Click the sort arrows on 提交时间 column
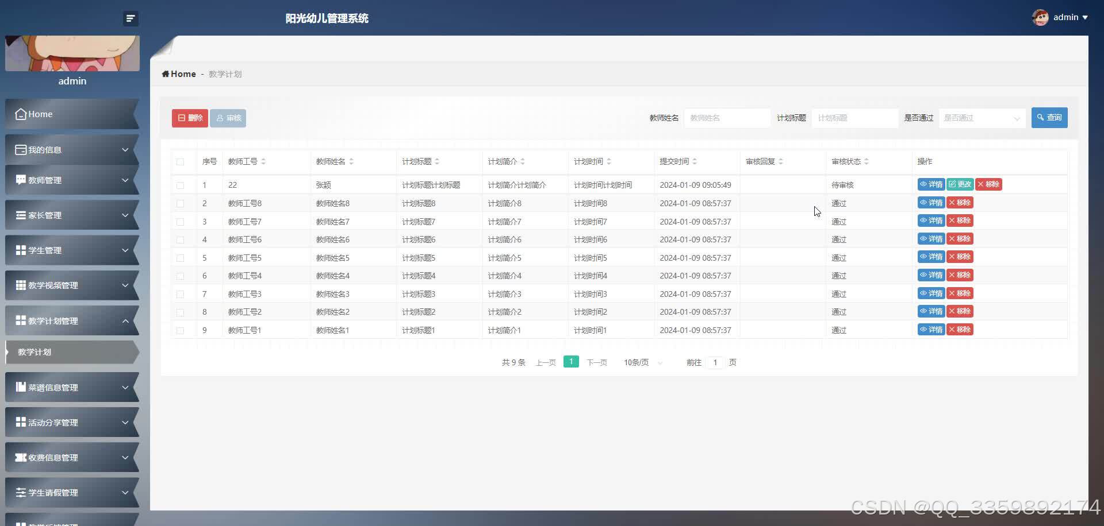The height and width of the screenshot is (526, 1104). tap(695, 161)
